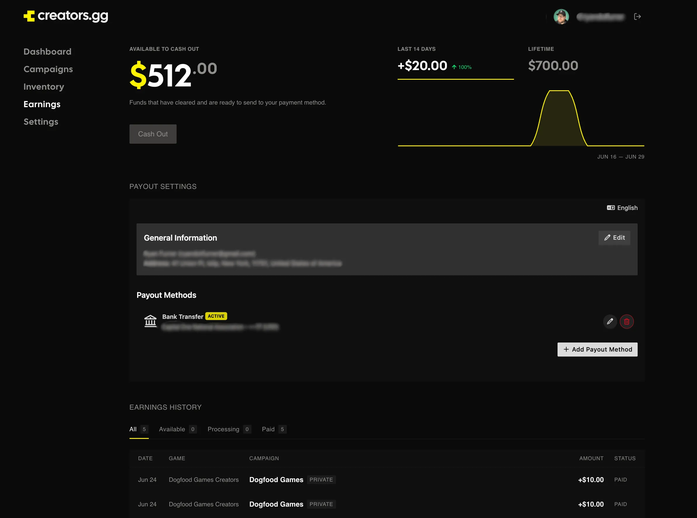
Task: Click the EARNINGS HISTORY heading
Action: 165,407
